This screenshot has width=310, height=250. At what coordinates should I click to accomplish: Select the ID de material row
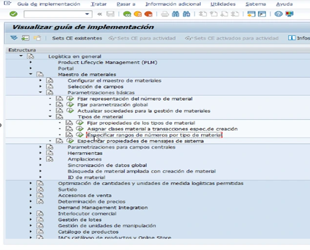(86, 177)
